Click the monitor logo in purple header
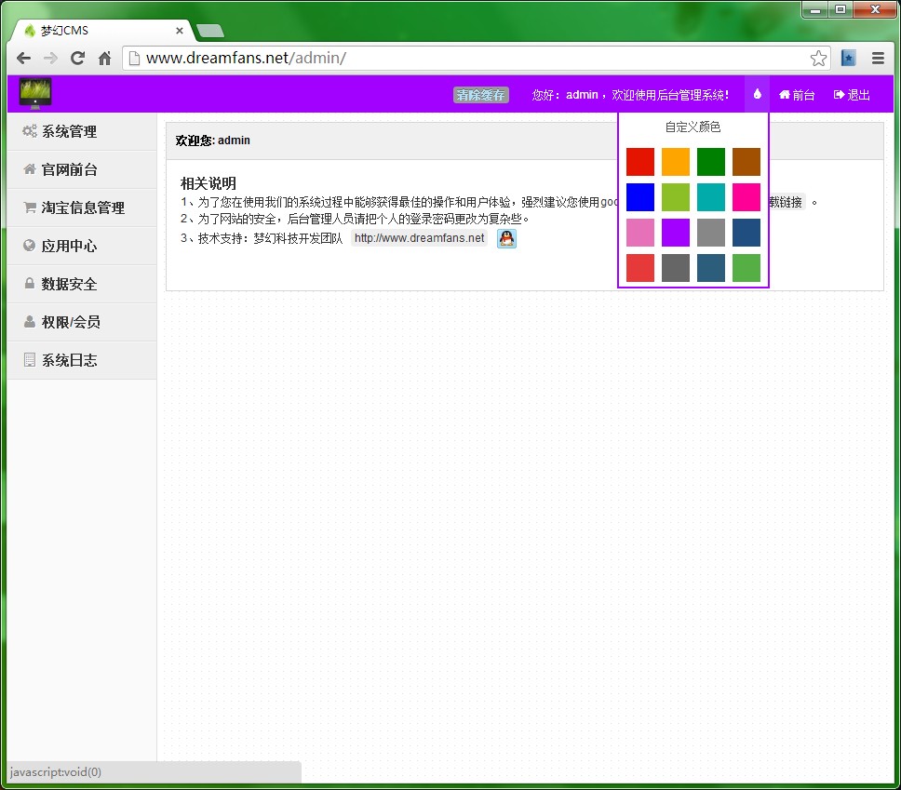Image resolution: width=901 pixels, height=790 pixels. [x=35, y=93]
